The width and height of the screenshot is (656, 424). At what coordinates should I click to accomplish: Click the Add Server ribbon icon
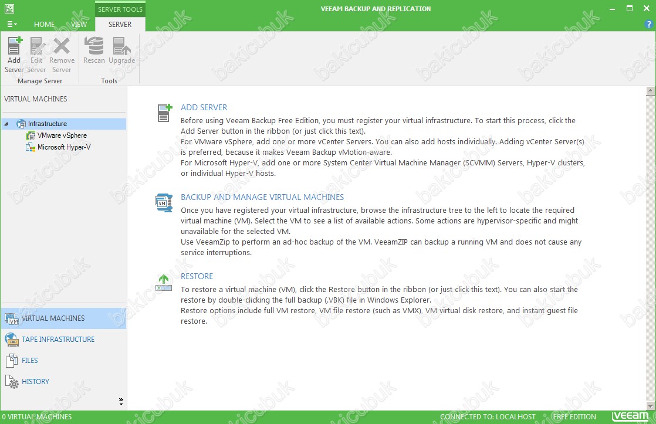click(14, 46)
